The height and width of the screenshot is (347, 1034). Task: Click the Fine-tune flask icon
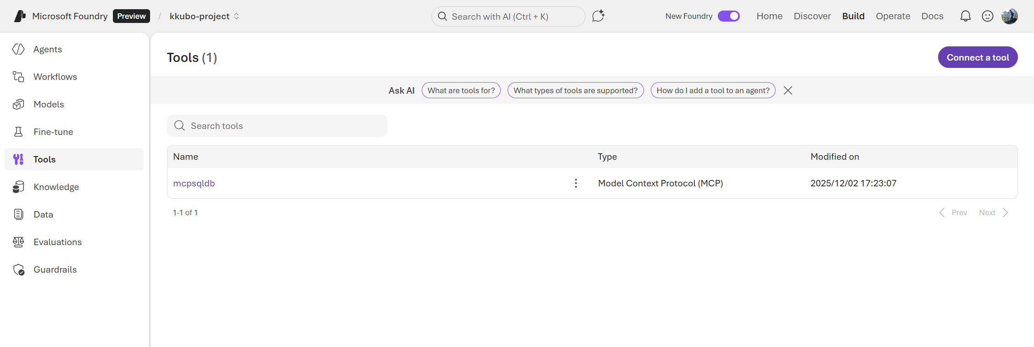pos(18,132)
